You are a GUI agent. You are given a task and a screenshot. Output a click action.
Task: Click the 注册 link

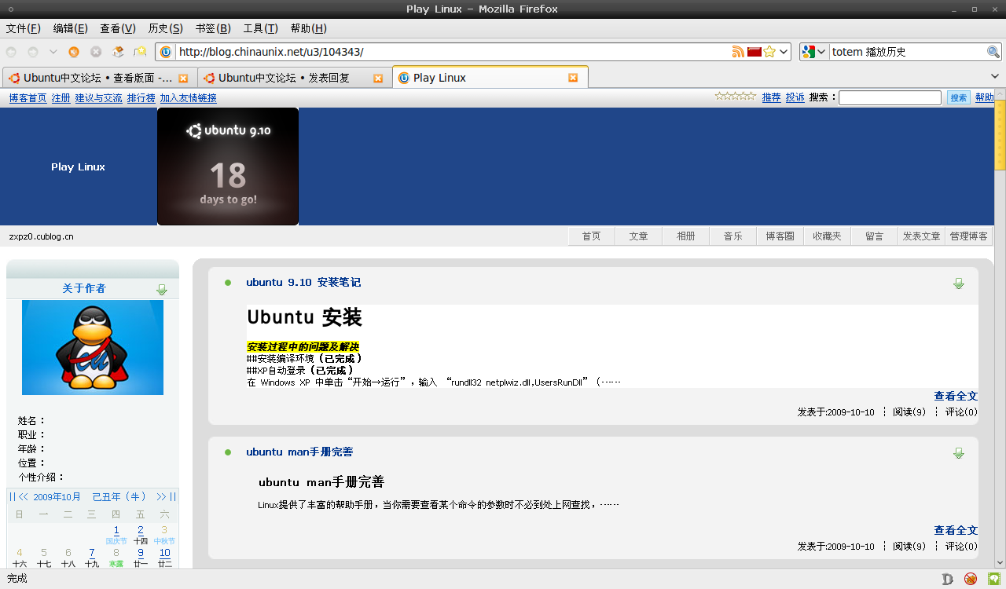(x=61, y=98)
